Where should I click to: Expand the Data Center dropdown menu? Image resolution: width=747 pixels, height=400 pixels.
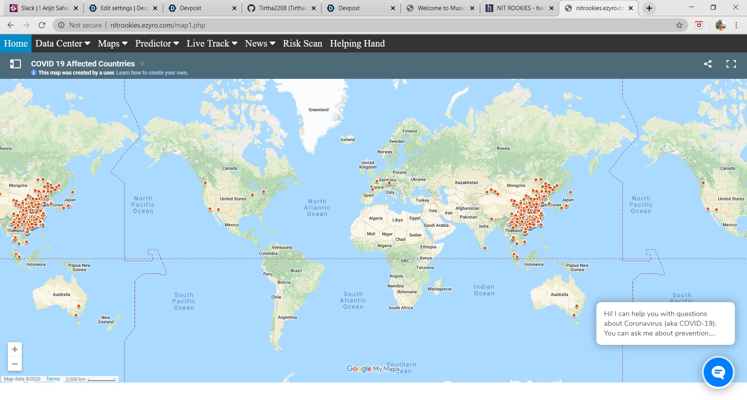63,43
